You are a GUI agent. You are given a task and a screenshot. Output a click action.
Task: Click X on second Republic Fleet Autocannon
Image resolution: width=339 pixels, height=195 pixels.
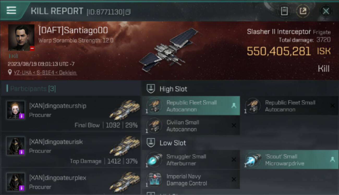point(332,106)
